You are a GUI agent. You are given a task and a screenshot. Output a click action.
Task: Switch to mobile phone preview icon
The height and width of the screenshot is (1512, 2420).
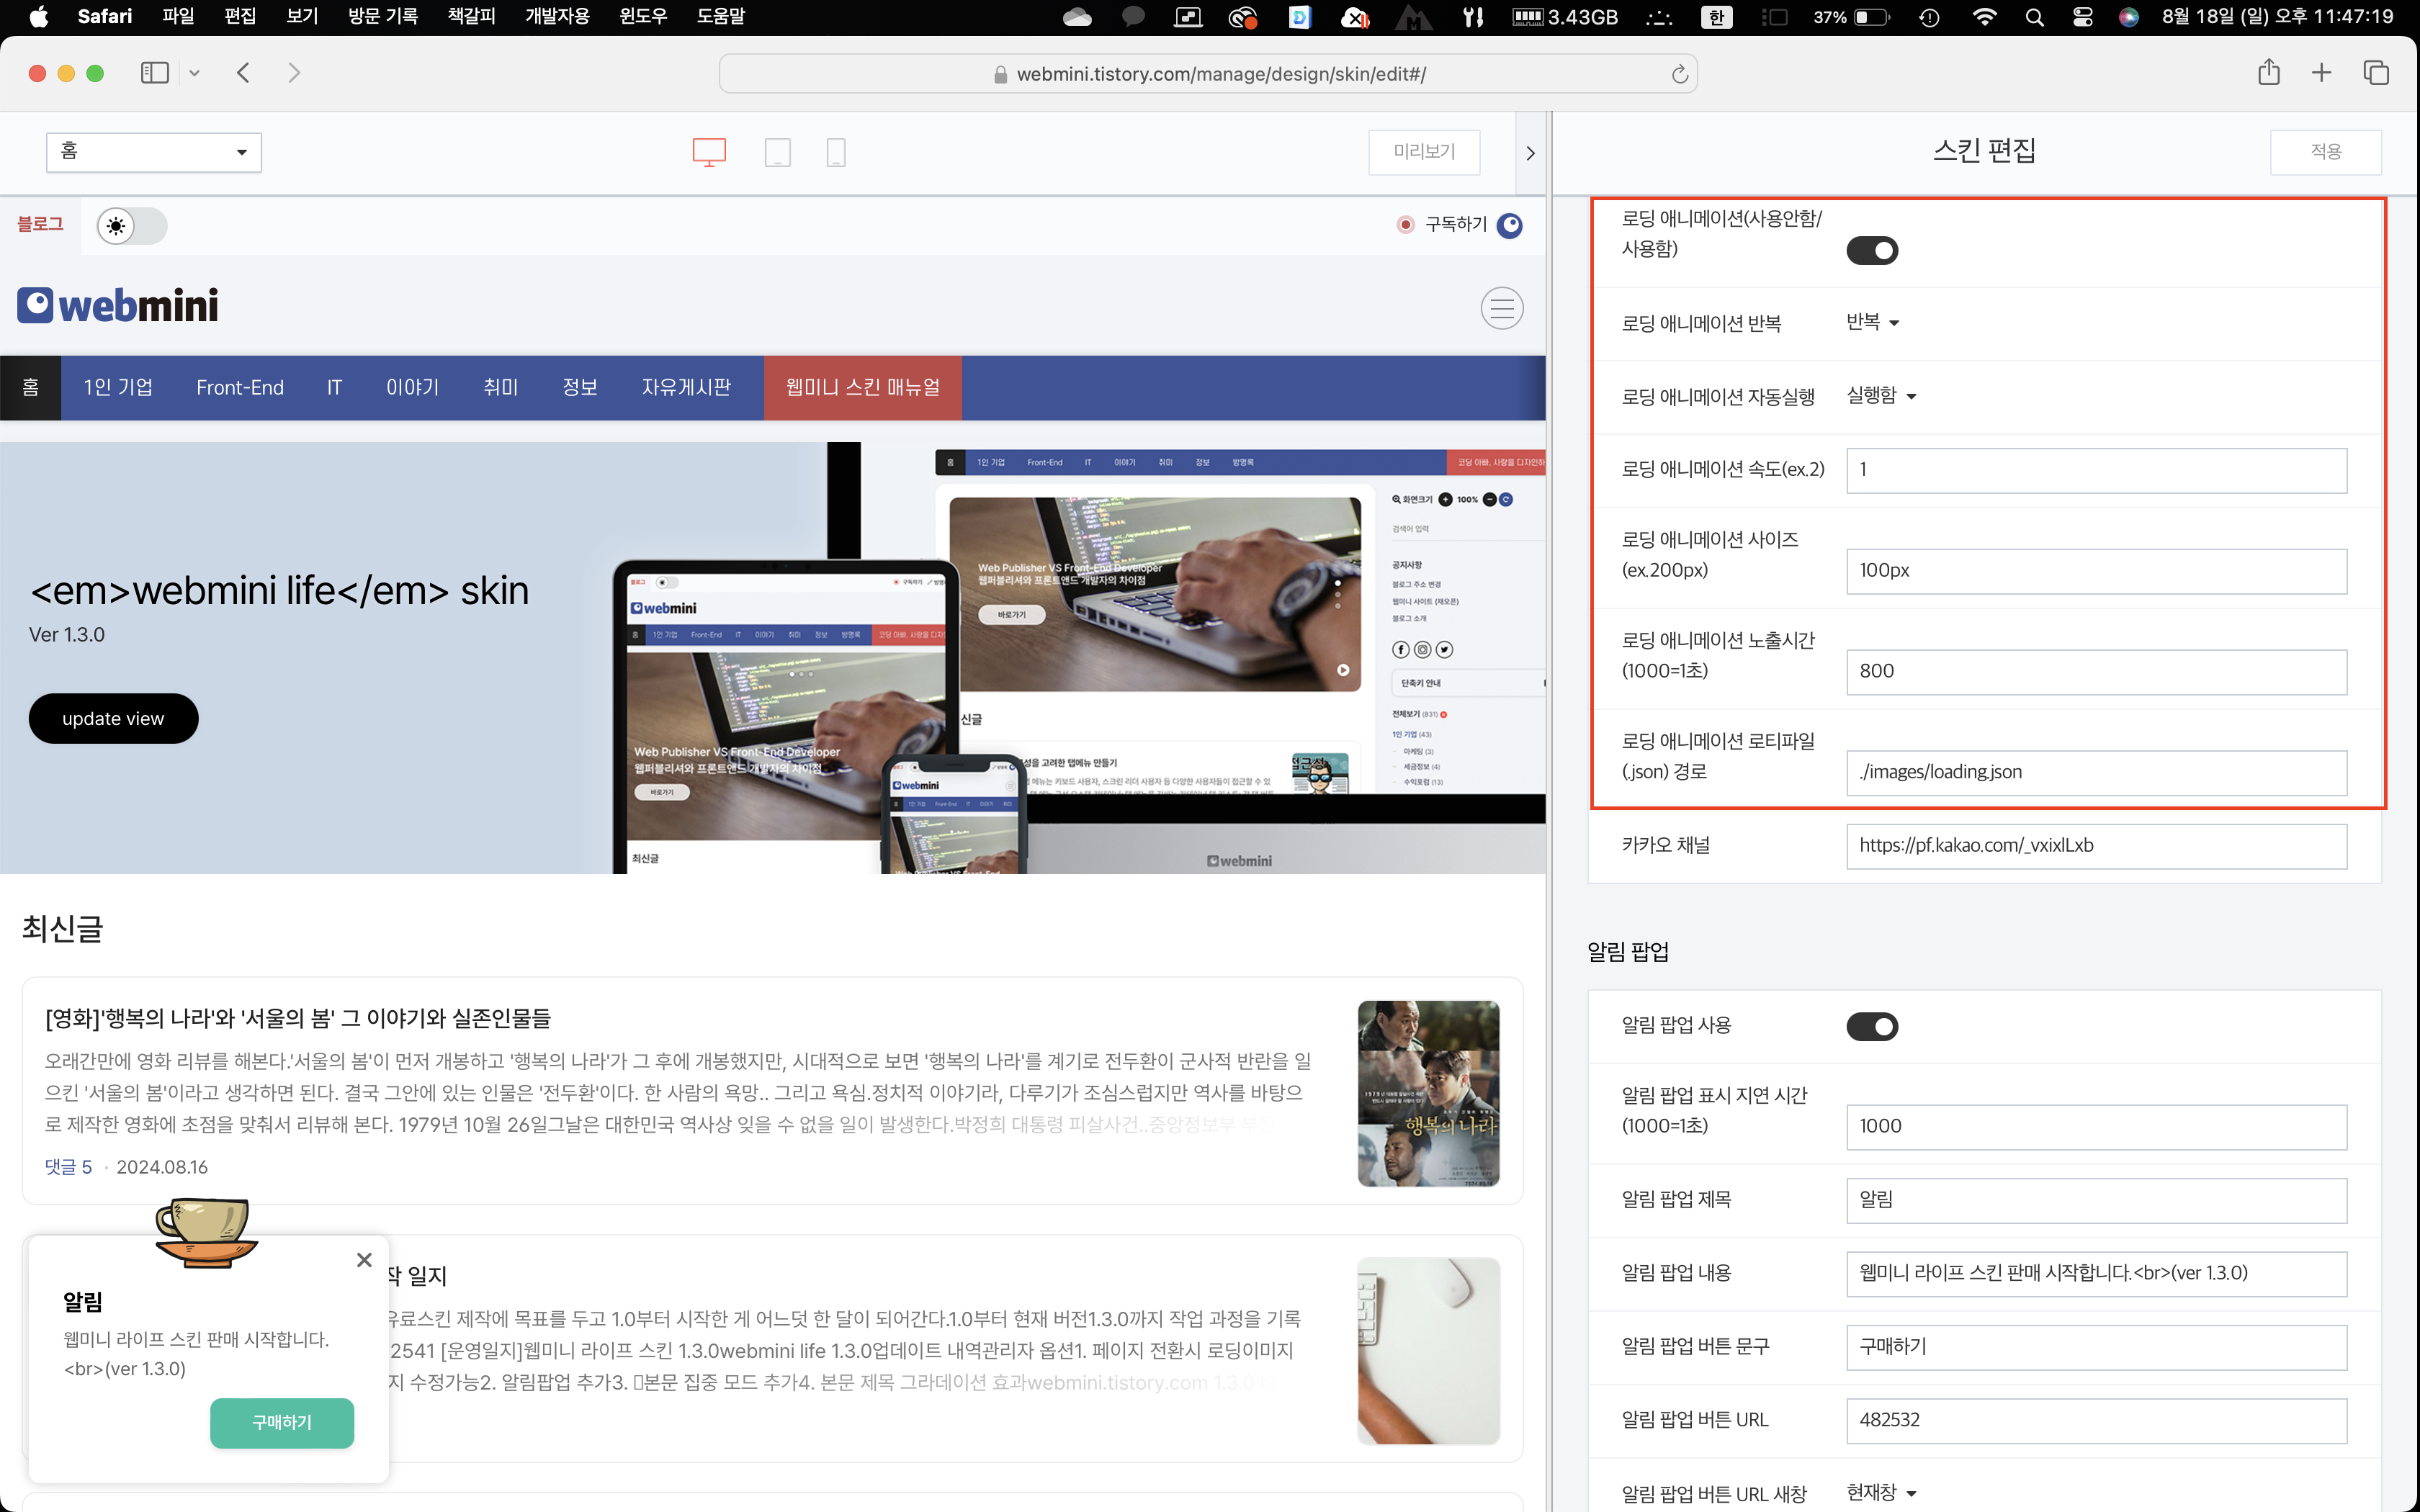[836, 152]
